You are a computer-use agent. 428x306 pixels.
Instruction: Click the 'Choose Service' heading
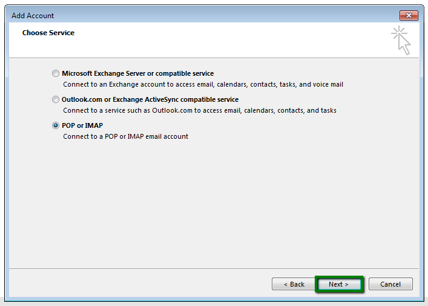(x=48, y=33)
